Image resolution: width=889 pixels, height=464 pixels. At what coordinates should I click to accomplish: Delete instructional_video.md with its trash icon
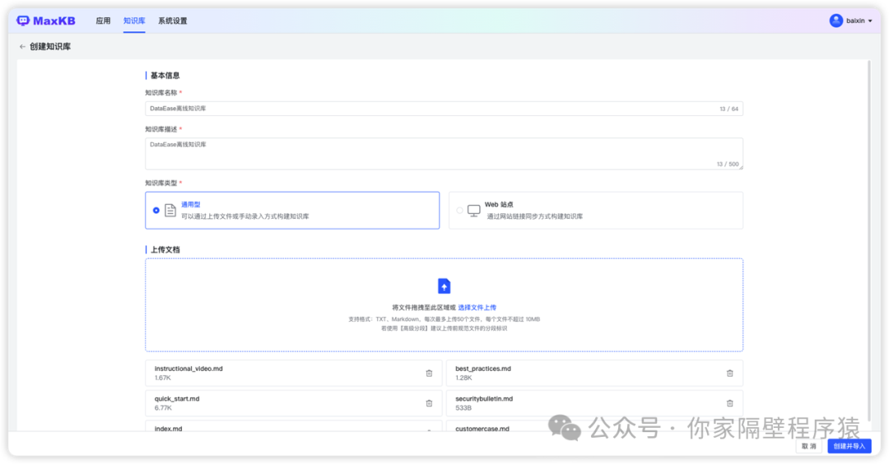pyautogui.click(x=429, y=374)
